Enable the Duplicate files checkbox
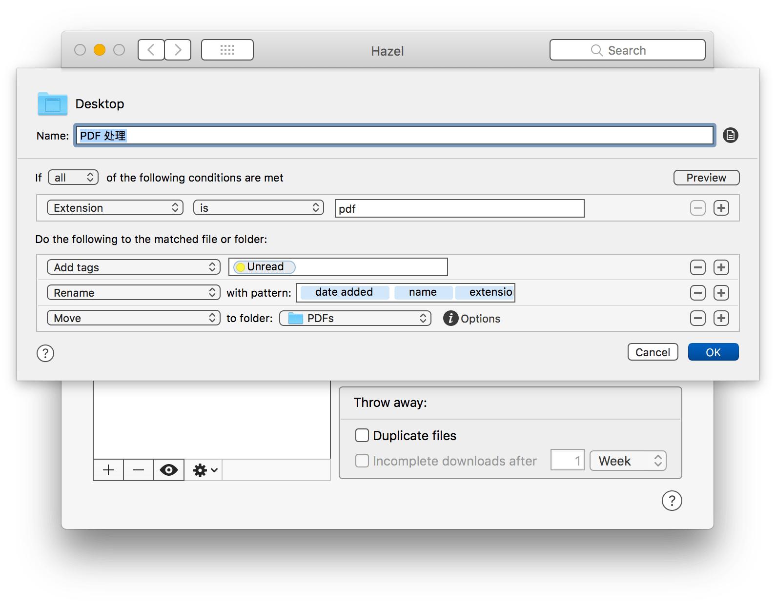Screen dimensions: 776x607 (362, 435)
